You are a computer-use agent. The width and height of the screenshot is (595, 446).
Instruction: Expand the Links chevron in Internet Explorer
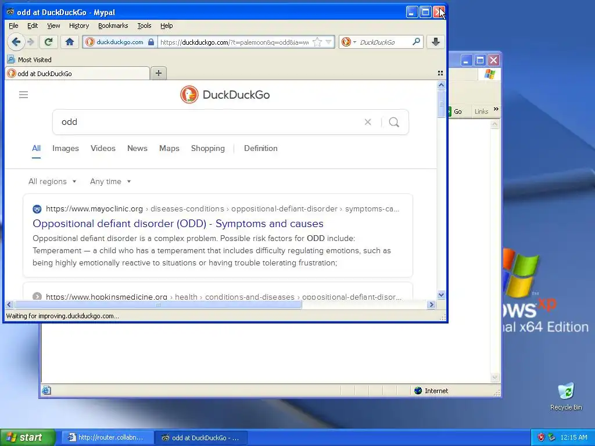[496, 109]
